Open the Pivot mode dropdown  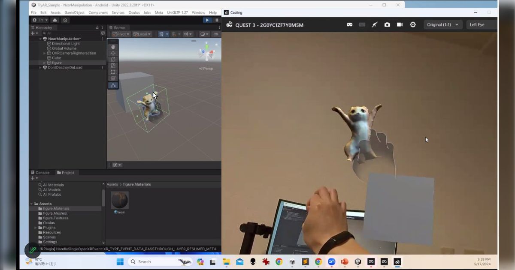[x=120, y=34]
